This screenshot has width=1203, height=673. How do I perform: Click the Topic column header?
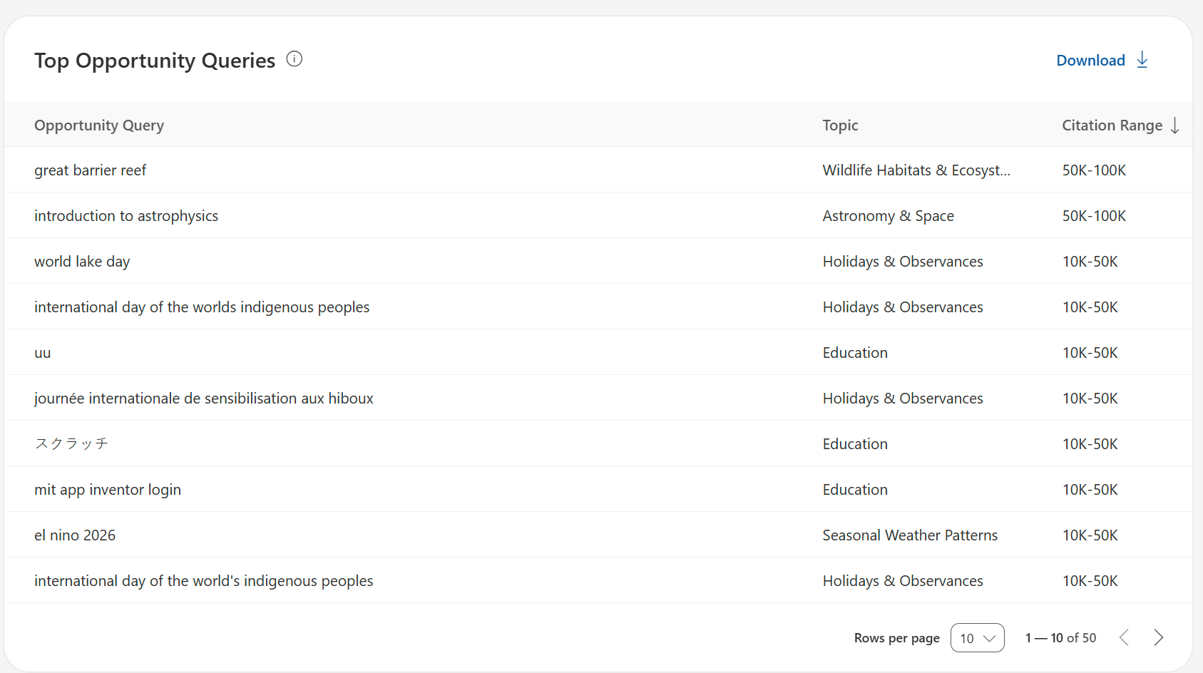(840, 125)
